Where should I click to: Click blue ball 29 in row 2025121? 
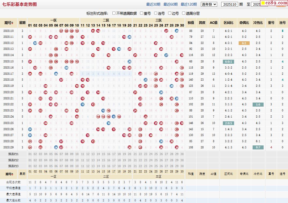tap(177, 99)
